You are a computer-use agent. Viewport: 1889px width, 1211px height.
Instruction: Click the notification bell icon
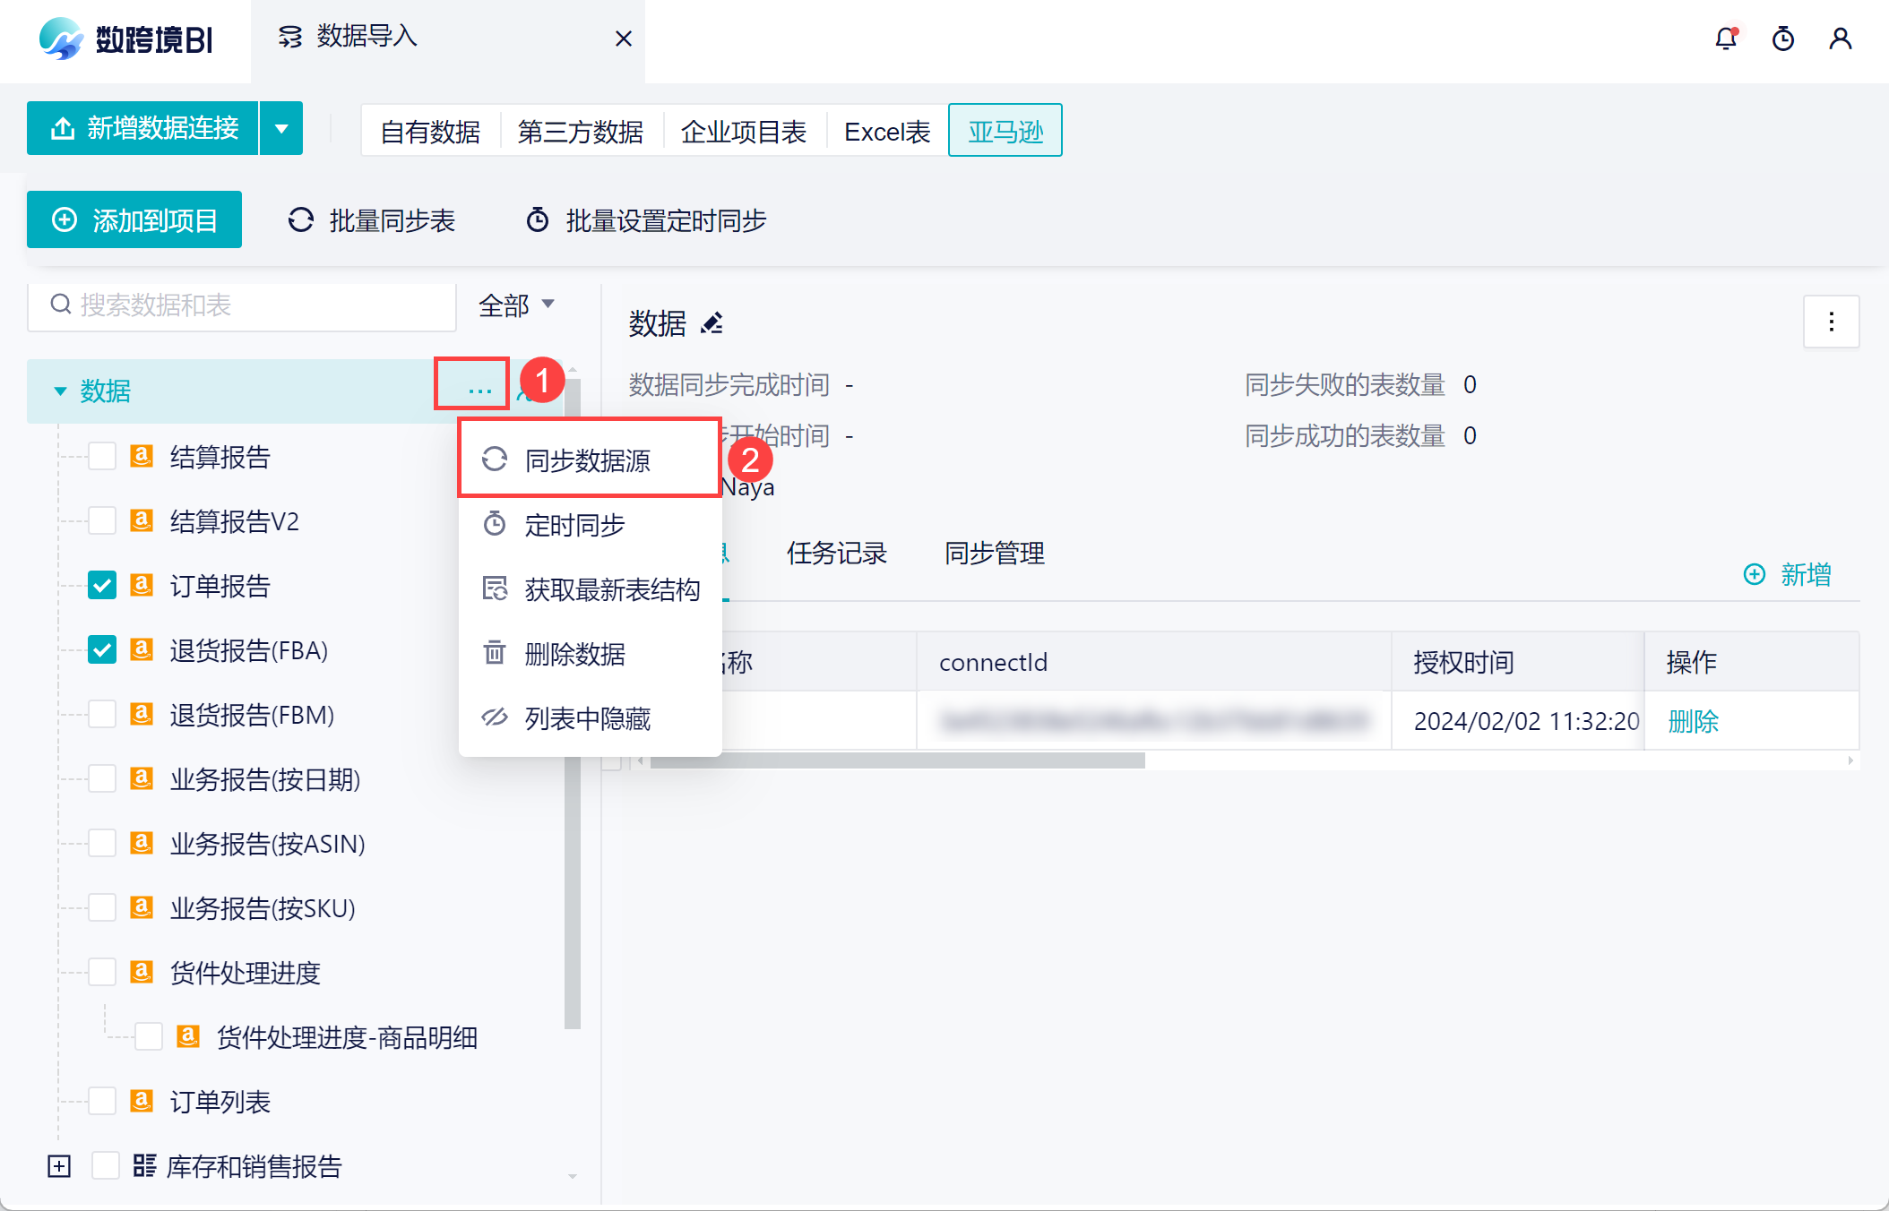coord(1725,39)
